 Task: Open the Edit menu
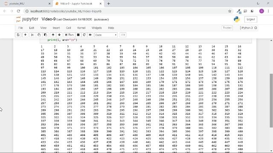[x=32, y=28]
